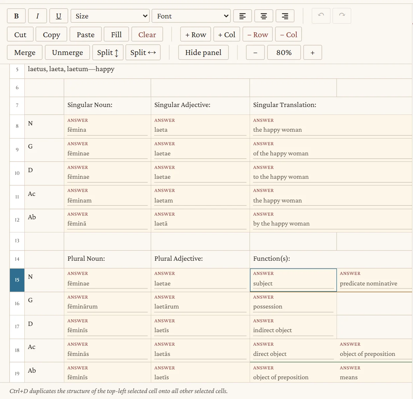The image size is (413, 399).
Task: Toggle underline formatting
Action: (59, 16)
